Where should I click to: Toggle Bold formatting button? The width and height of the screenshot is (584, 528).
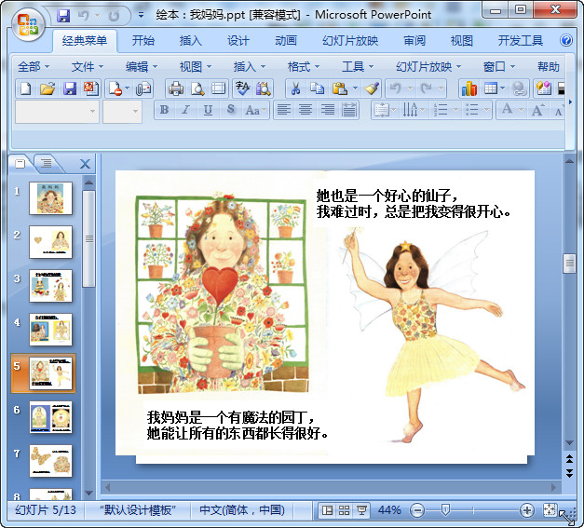click(165, 110)
